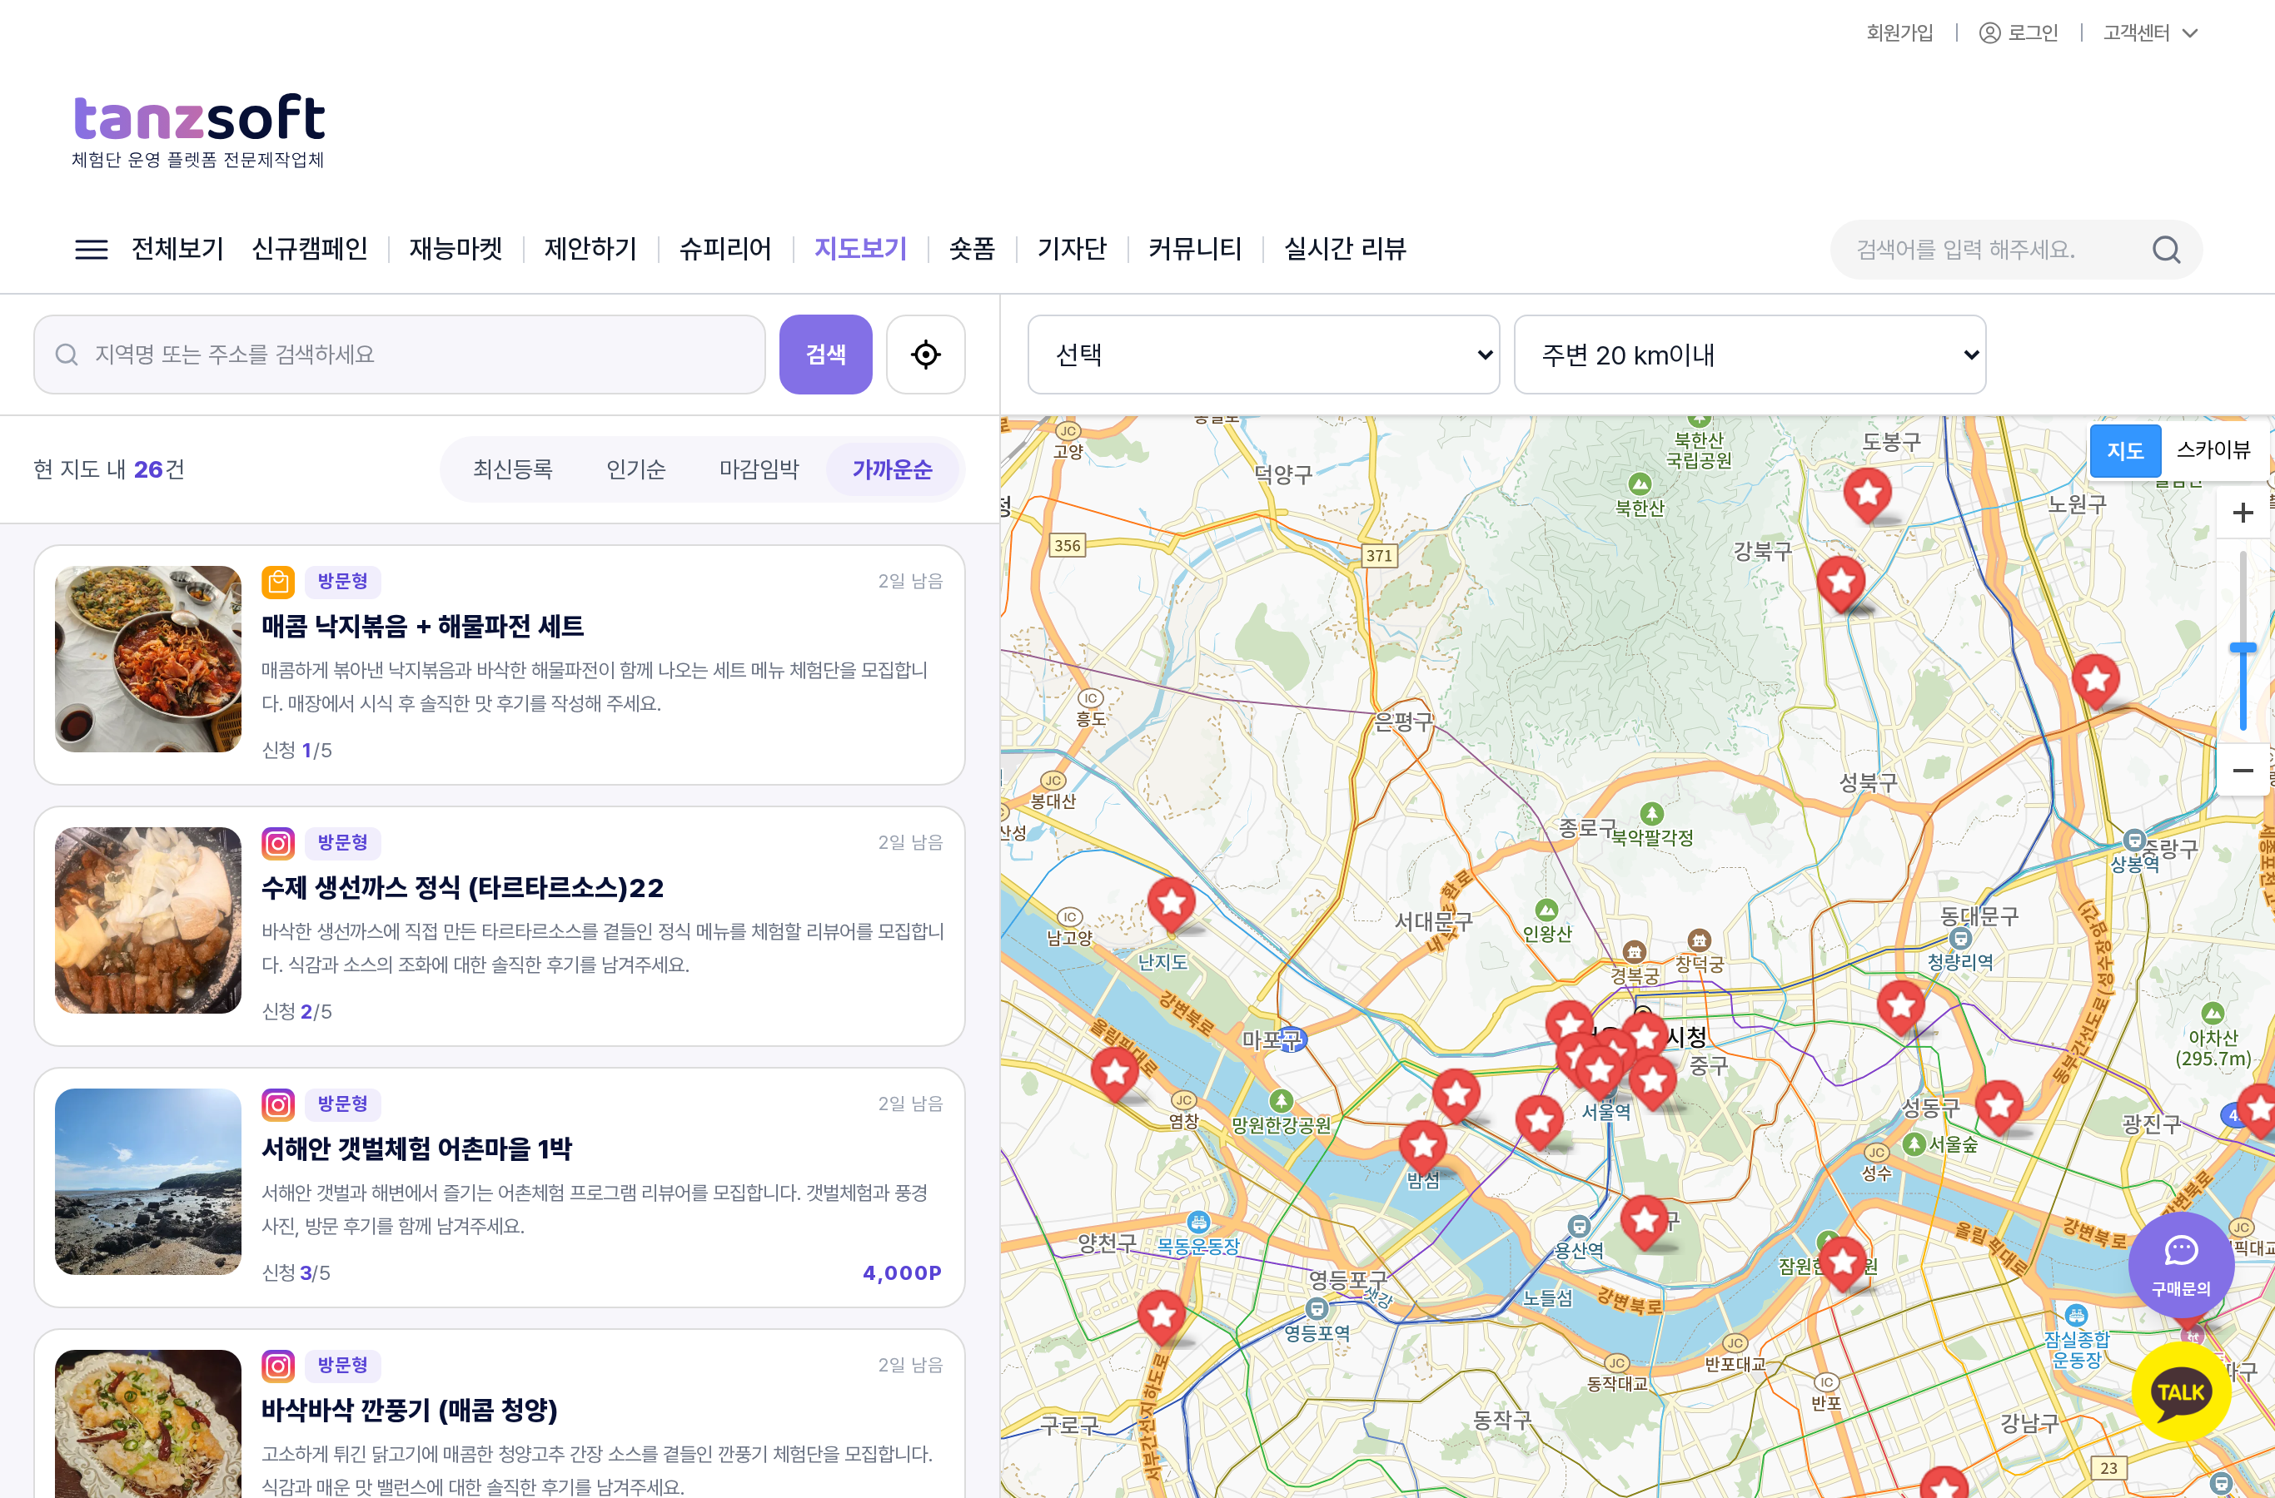Click Instagram icon on 갯벌체험 card

click(x=278, y=1104)
